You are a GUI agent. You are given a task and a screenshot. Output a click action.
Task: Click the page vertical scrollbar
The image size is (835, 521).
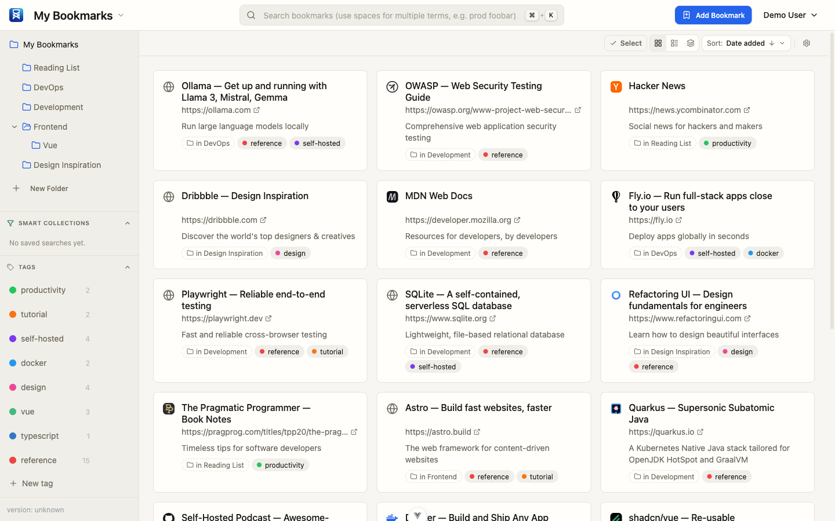(x=832, y=179)
